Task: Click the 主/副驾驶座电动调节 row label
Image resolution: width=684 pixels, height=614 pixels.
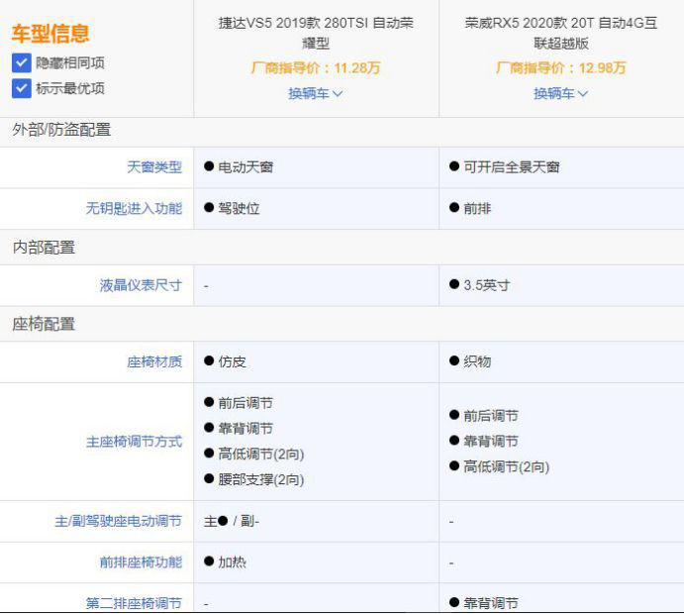Action: (x=118, y=521)
